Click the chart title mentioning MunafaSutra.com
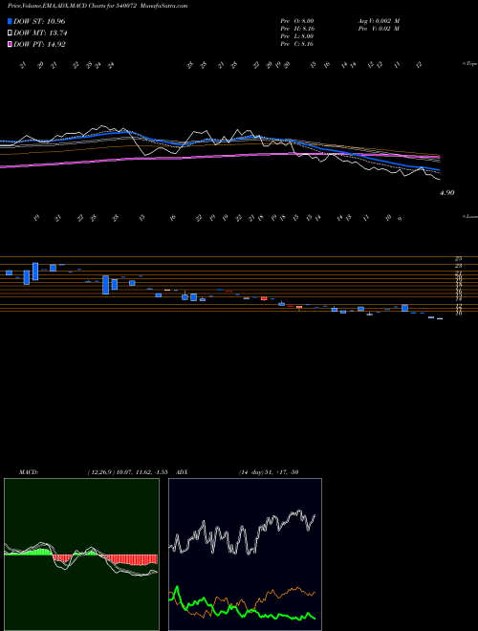 coord(98,6)
